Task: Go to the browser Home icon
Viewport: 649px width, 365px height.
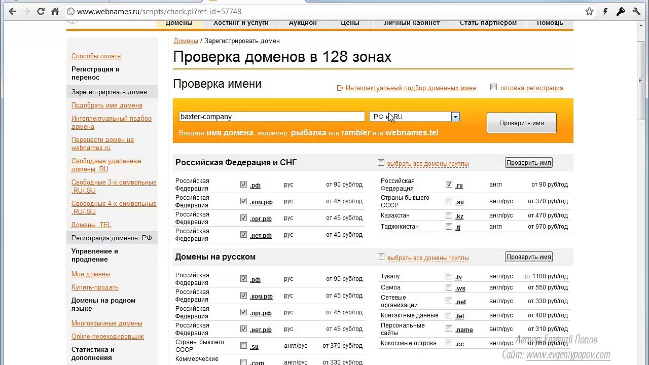Action: [55, 11]
